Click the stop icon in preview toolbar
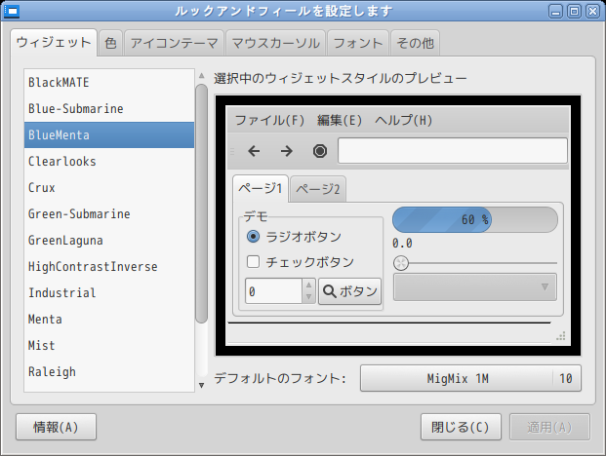 tap(320, 151)
